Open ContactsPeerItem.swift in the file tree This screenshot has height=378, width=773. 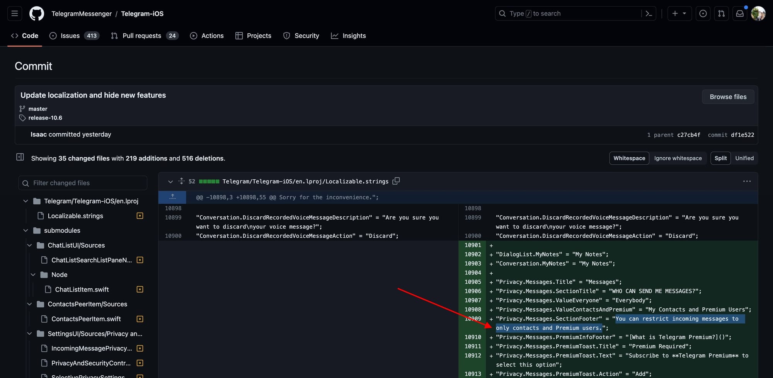(86, 319)
